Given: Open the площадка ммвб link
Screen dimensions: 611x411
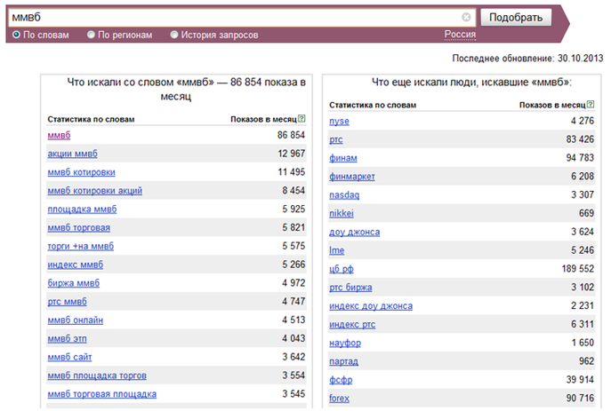Looking at the screenshot, I should pos(82,209).
